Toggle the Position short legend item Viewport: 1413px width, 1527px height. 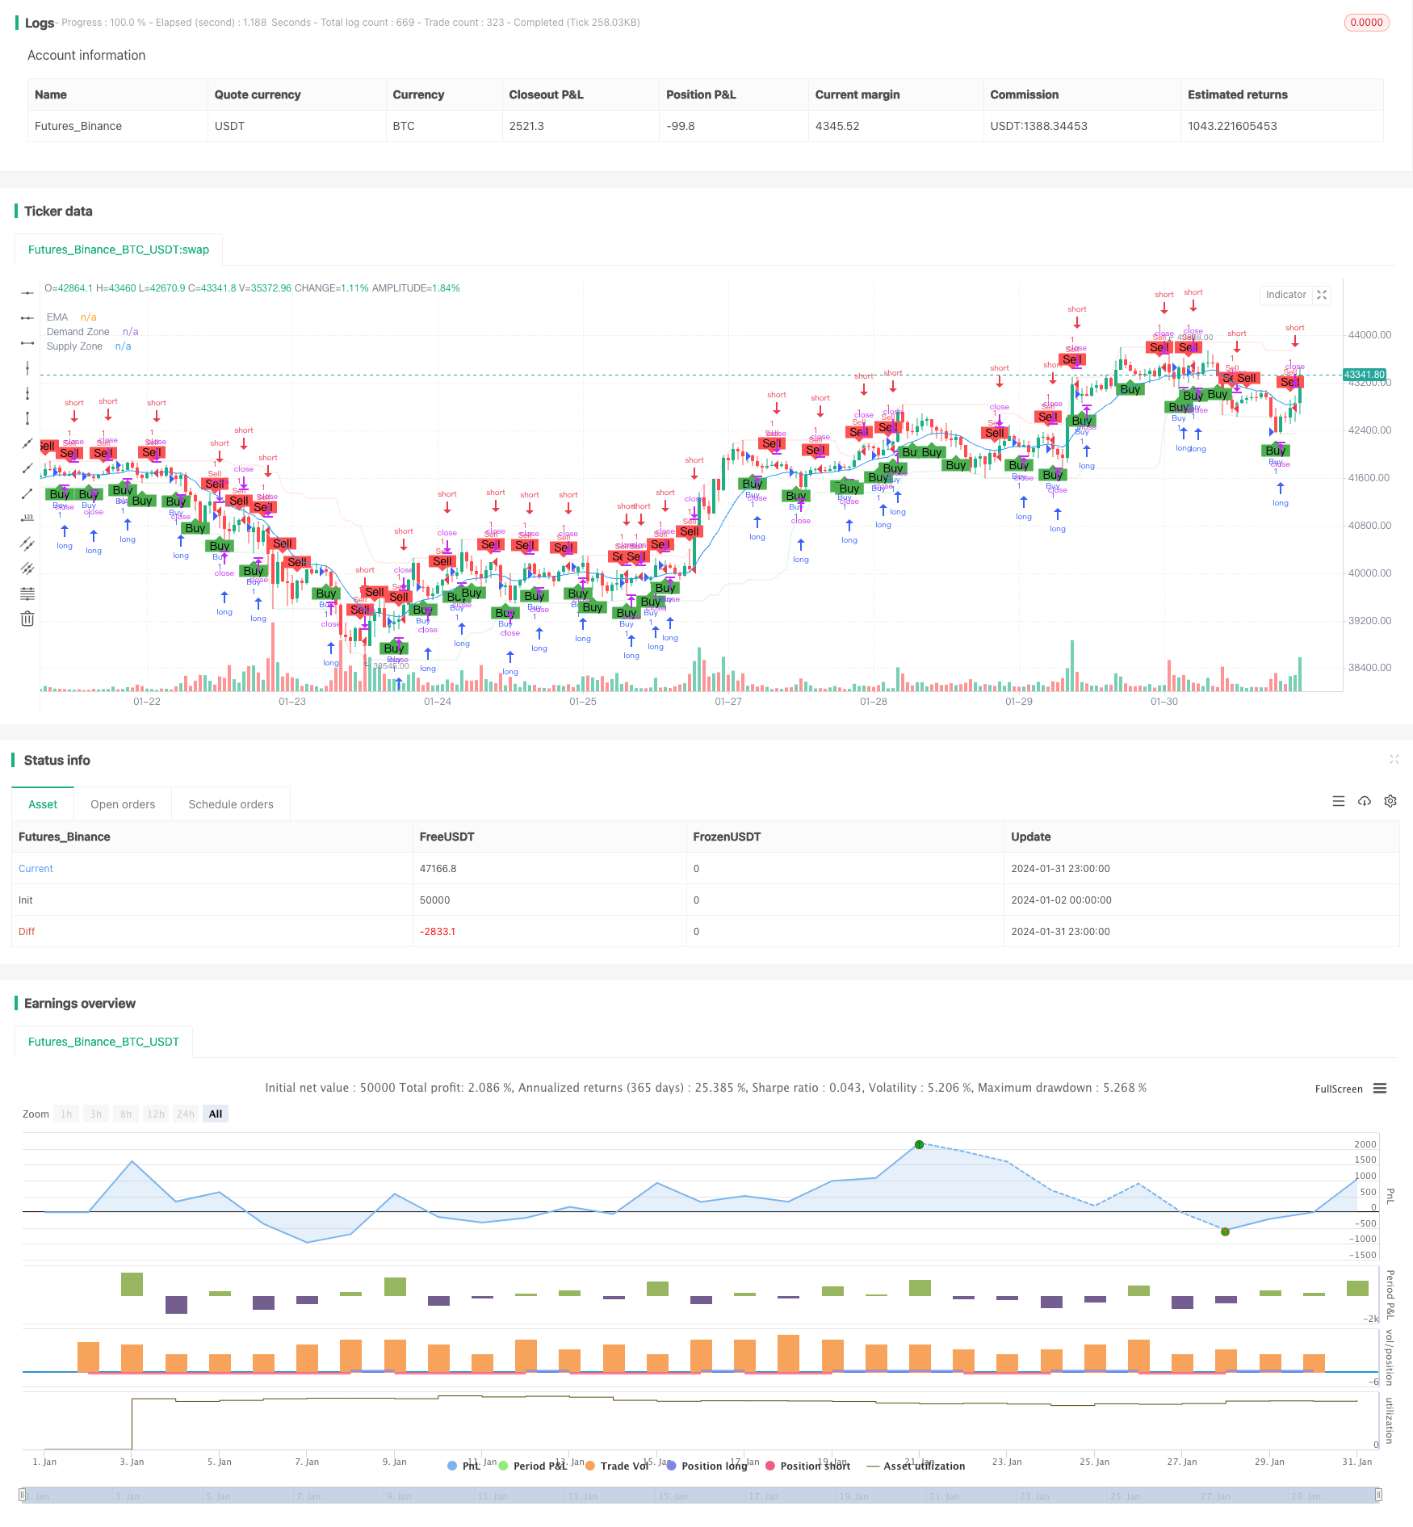coord(807,1466)
